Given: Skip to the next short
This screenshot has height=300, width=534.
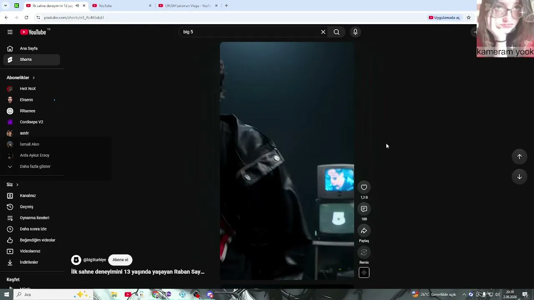Looking at the screenshot, I should point(519,177).
